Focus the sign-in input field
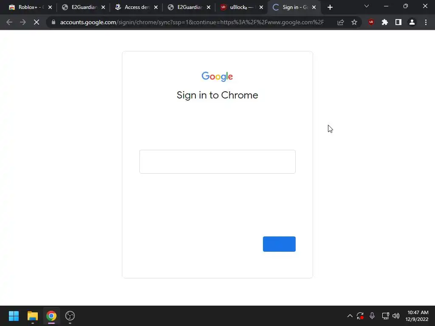This screenshot has width=435, height=326. pos(217,162)
